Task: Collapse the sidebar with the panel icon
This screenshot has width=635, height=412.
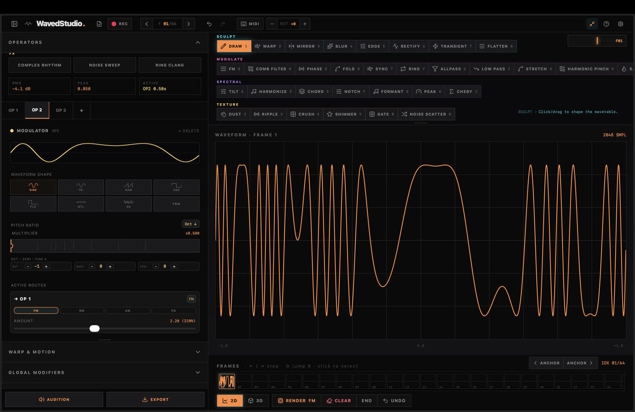Action: pos(14,24)
